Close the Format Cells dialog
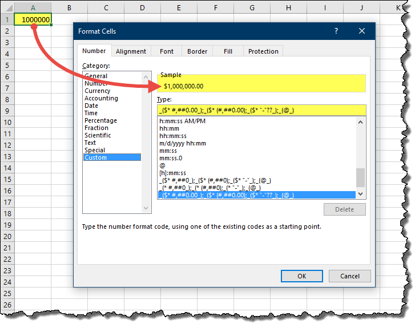 pos(362,31)
